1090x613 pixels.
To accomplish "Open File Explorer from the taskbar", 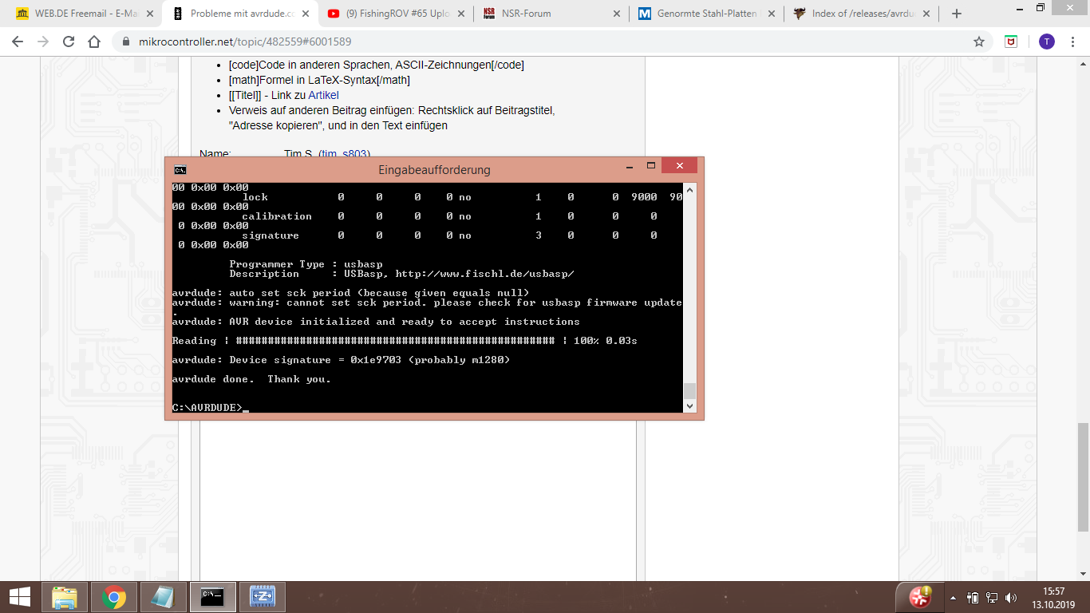I will tap(65, 596).
